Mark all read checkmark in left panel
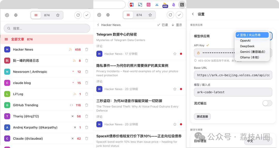279x148 pixels. point(87,15)
